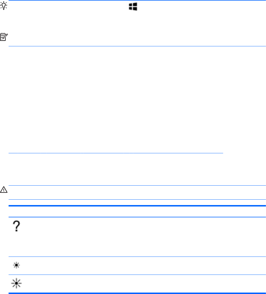Click the divider below the question mark row

(137, 257)
